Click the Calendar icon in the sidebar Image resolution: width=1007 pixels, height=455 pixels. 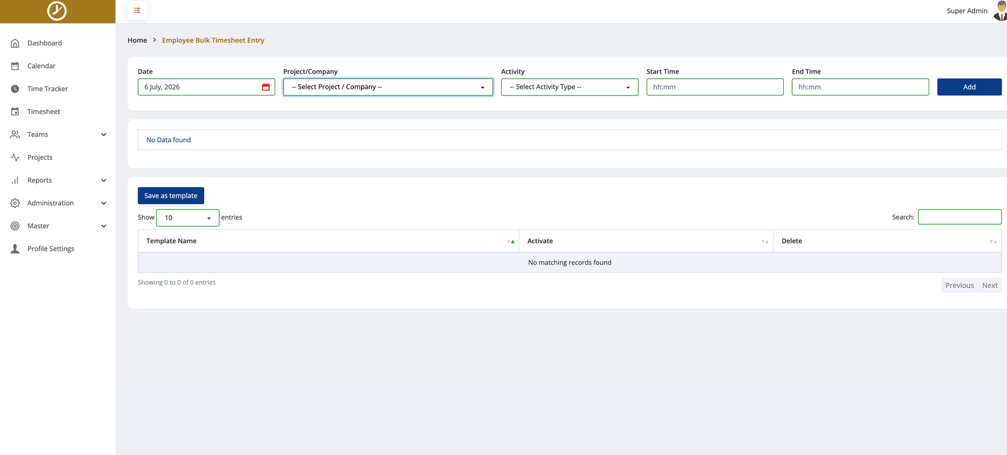(15, 66)
